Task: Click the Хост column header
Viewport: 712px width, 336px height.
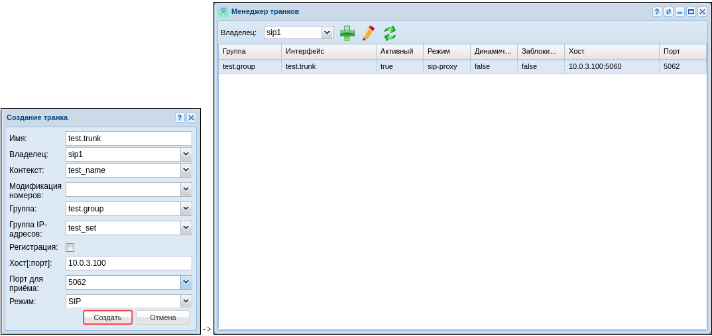Action: coord(612,51)
